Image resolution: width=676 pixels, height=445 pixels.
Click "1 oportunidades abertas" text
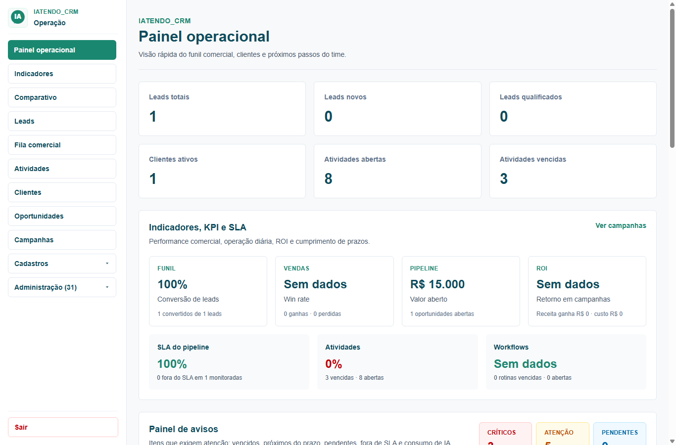[442, 314]
